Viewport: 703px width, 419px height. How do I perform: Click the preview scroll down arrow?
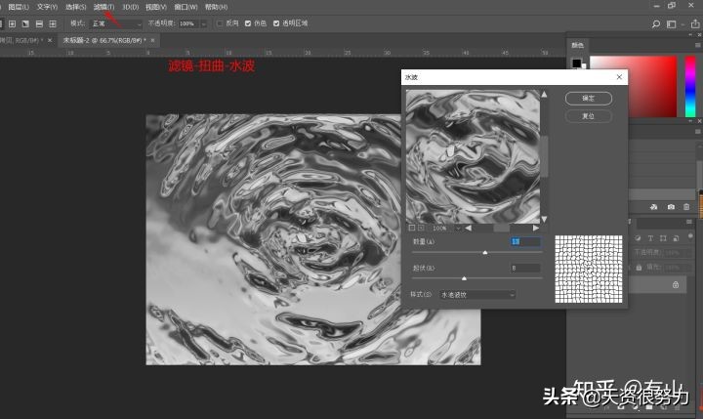pos(544,220)
